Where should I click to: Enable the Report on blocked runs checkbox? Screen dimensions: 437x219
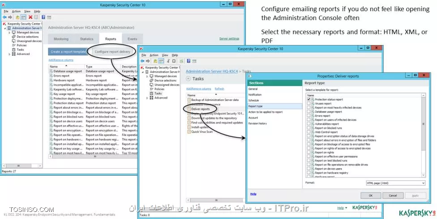click(308, 128)
